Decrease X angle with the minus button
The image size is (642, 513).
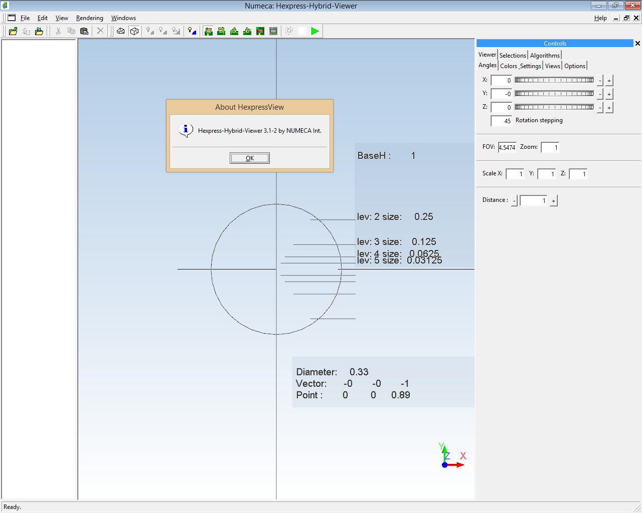600,81
